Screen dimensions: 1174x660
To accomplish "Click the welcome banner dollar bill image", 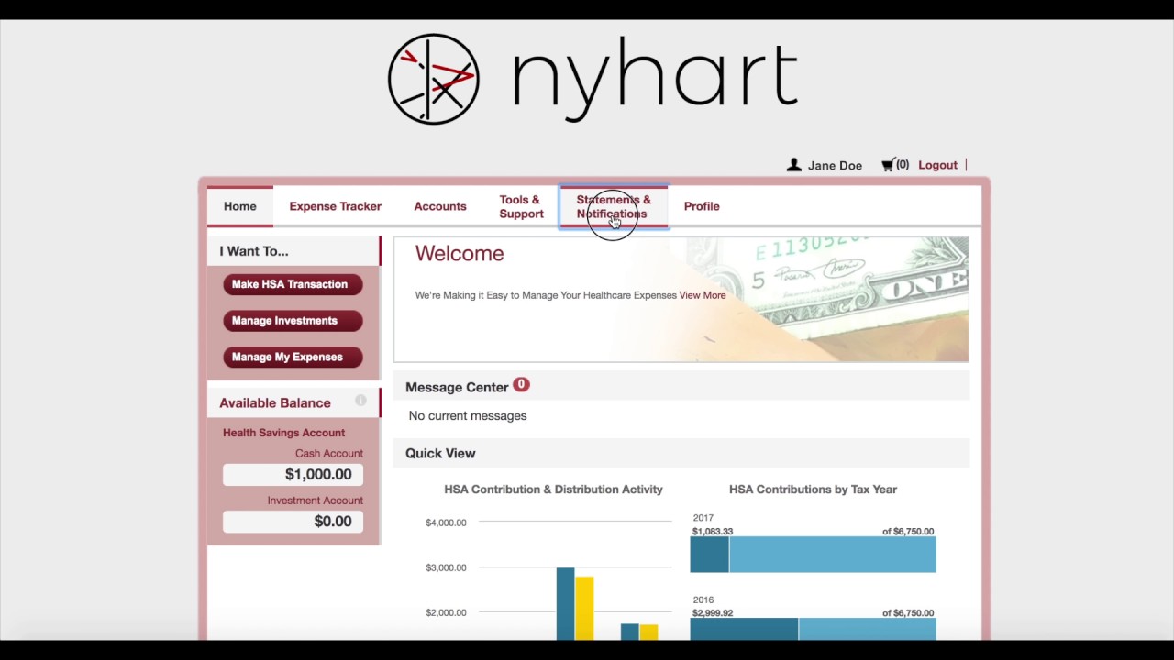I will [830, 299].
